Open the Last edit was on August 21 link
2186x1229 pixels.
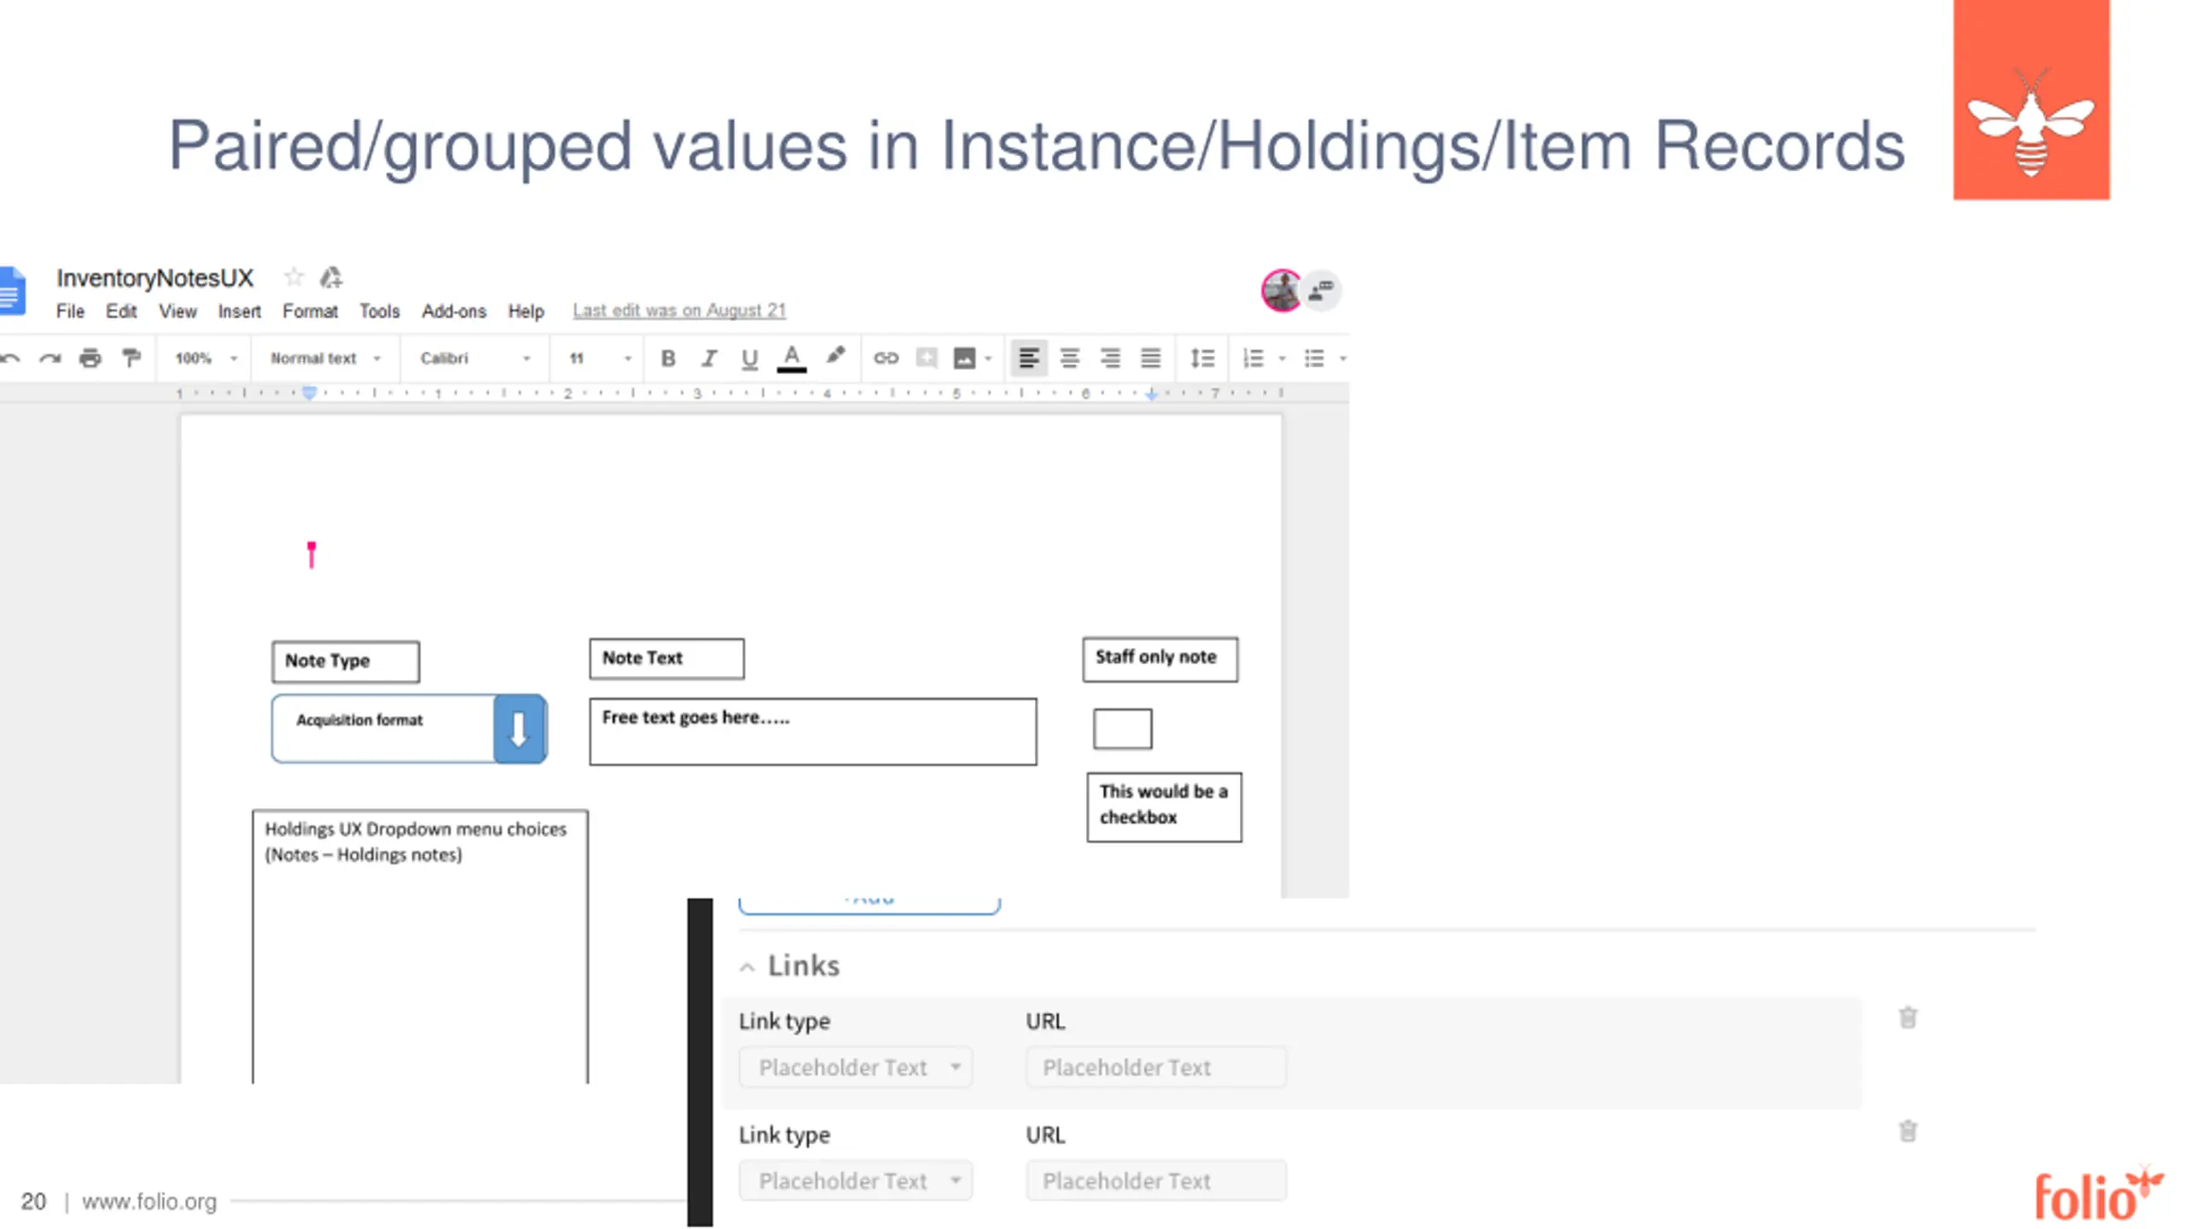[x=680, y=311]
